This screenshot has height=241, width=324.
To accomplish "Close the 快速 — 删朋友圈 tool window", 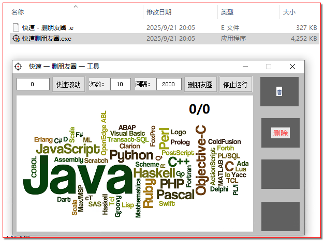I will tap(292, 67).
